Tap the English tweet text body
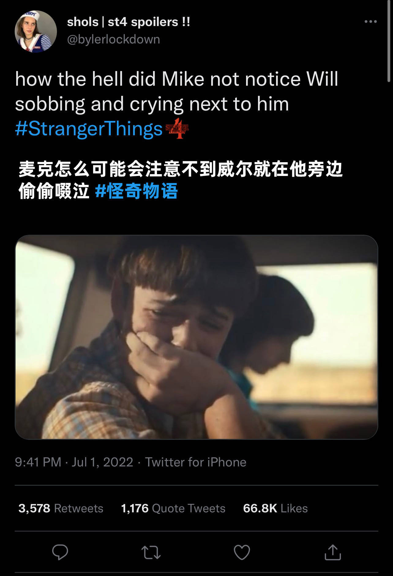 point(177,91)
